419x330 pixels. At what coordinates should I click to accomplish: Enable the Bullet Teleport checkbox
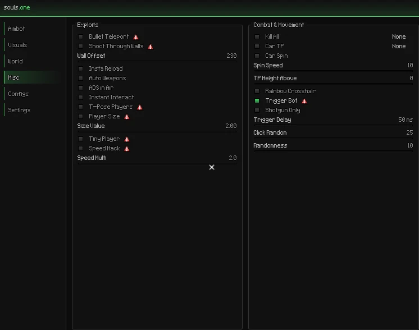80,37
